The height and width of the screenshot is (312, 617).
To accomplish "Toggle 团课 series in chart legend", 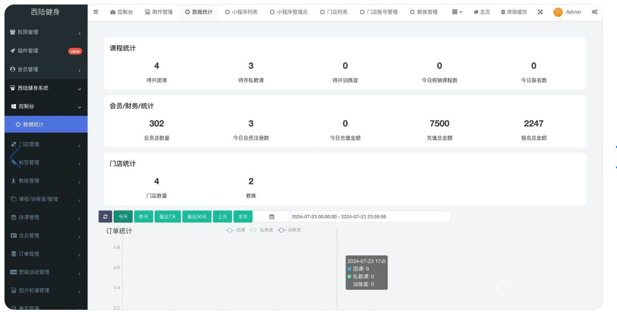I will pyautogui.click(x=235, y=230).
